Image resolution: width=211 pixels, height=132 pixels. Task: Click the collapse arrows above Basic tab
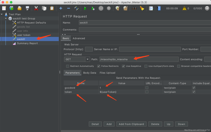(64, 35)
